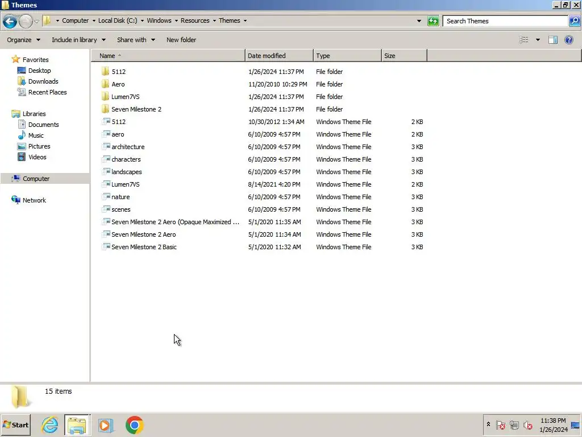Click the search magnifier icon
The height and width of the screenshot is (437, 582).
click(x=574, y=21)
